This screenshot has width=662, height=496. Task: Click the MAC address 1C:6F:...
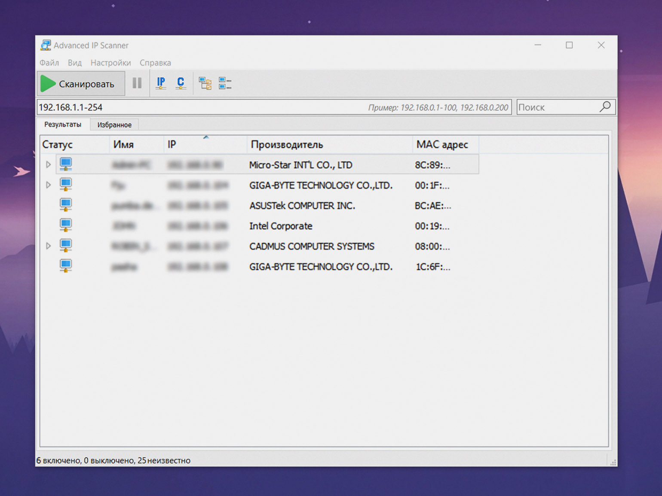(x=433, y=267)
